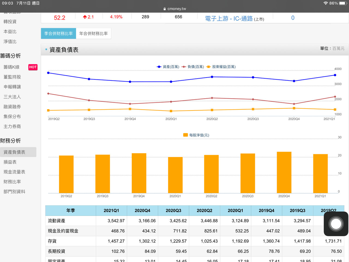The image size is (349, 262).
Task: Tap 2020Q4 point on orange 股東權益 line
Action: [294, 108]
